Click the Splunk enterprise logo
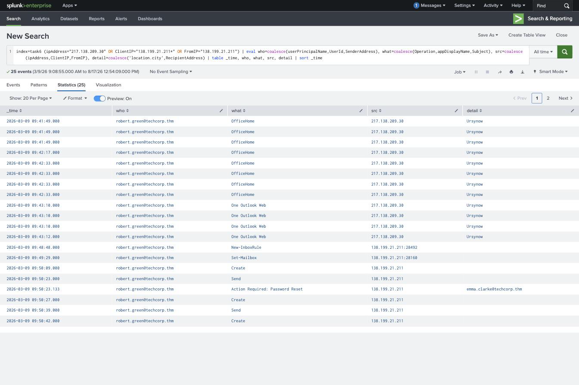 click(29, 6)
